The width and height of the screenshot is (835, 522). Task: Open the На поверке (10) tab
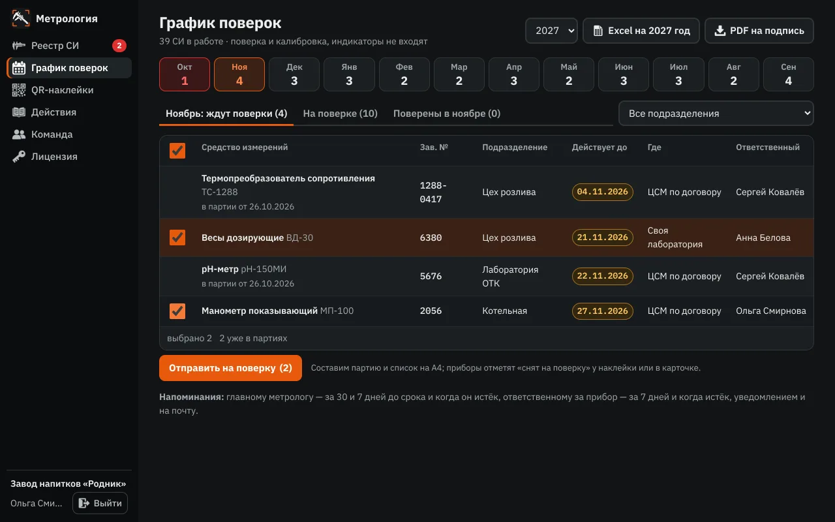(x=341, y=114)
